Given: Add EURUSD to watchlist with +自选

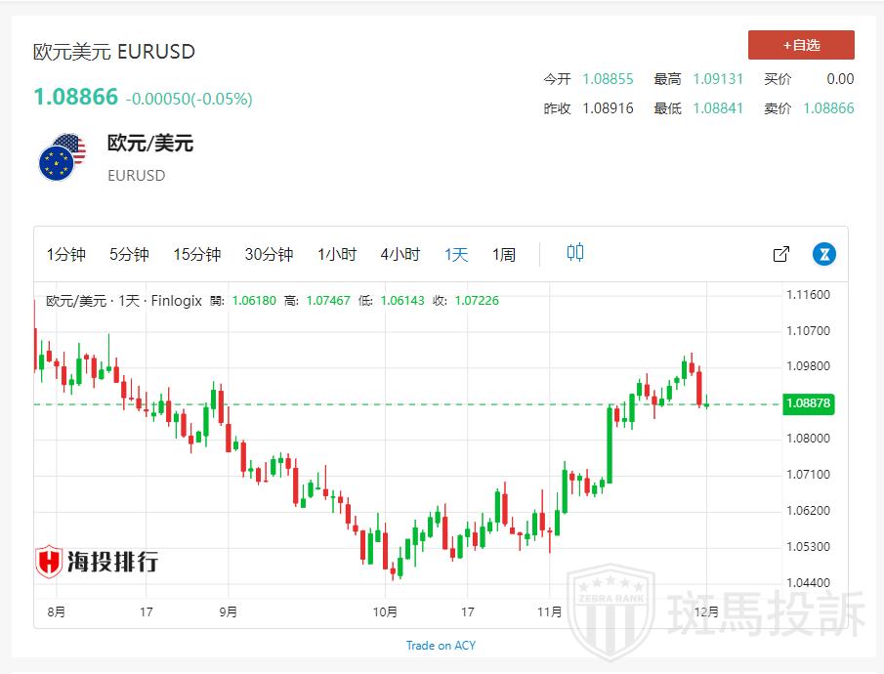Looking at the screenshot, I should 801,45.
